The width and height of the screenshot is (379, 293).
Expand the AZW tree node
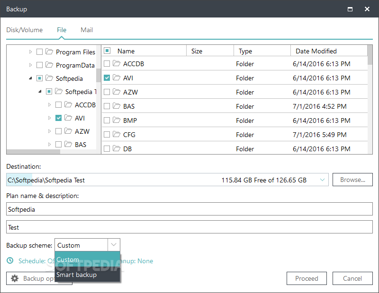coord(49,131)
